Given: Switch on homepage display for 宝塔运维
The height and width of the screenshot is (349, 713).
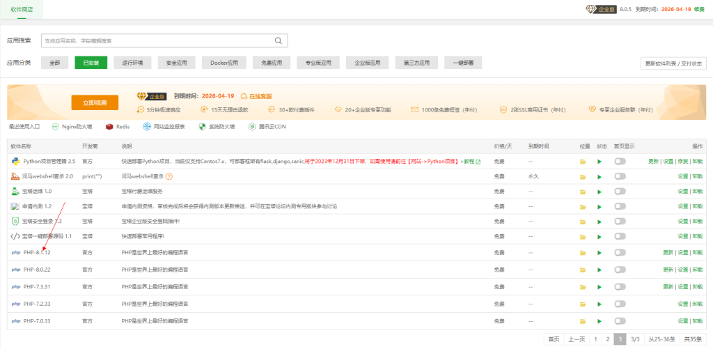Looking at the screenshot, I should (620, 191).
